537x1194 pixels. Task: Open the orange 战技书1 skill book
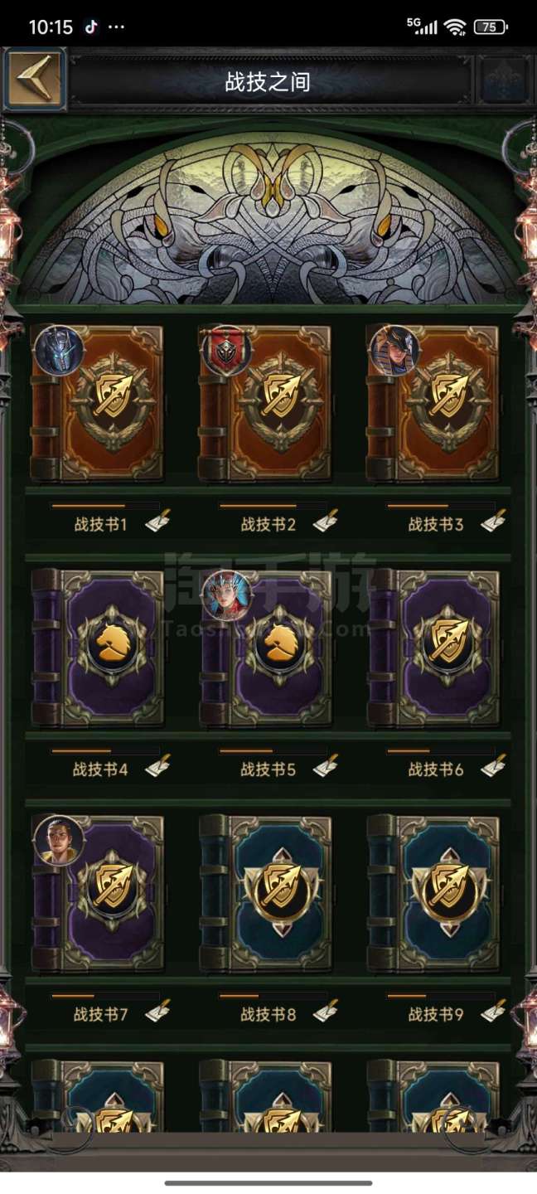pyautogui.click(x=97, y=403)
